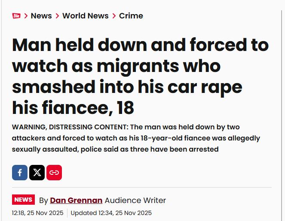
Task: Click the vertical separator between the timestamps
Action: tap(67, 213)
